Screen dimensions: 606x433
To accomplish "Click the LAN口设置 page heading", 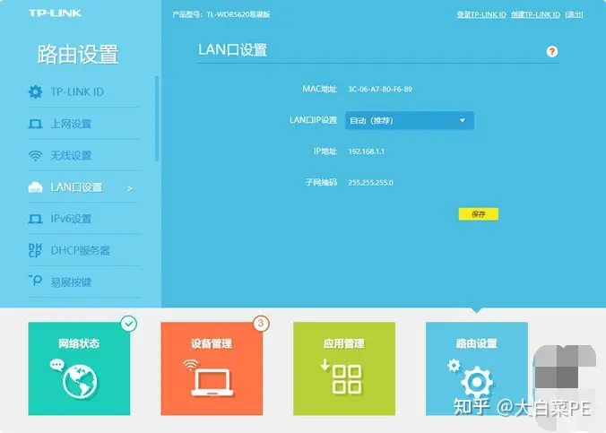I will (233, 50).
